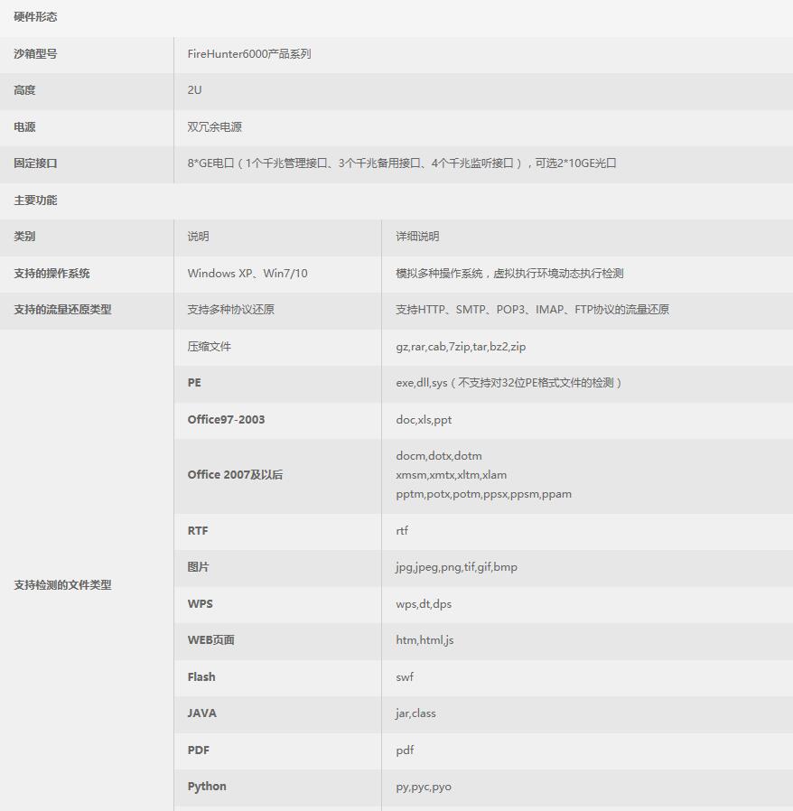Viewport: 793px width, 811px height.
Task: Click 'py,pyc,pyo' extensions cell
Action: click(424, 787)
